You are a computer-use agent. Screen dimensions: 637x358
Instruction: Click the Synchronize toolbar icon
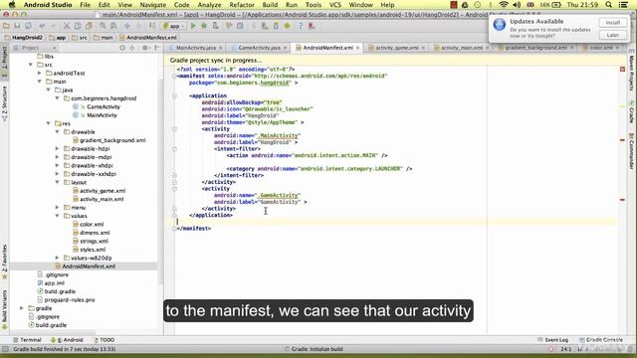[x=28, y=26]
